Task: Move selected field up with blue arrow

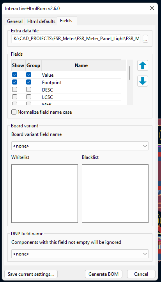Action: pos(143,65)
